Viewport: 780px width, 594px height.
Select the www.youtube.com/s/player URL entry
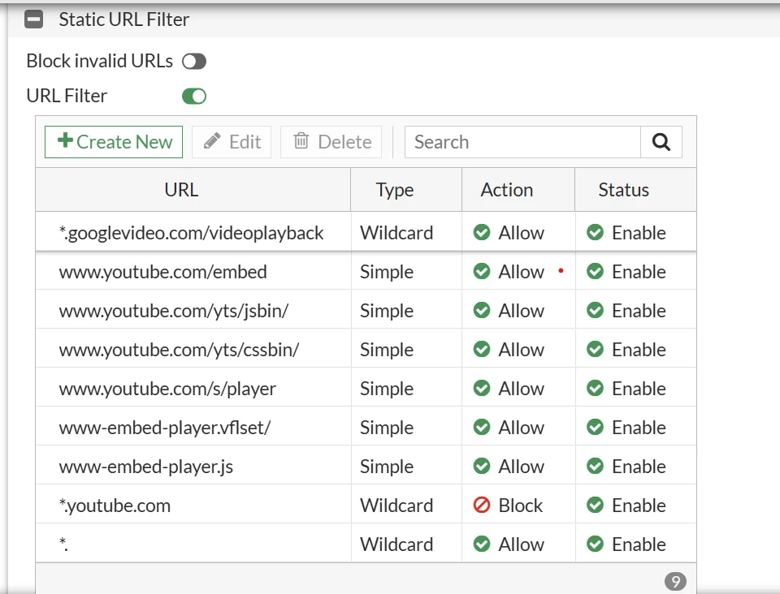(x=167, y=389)
